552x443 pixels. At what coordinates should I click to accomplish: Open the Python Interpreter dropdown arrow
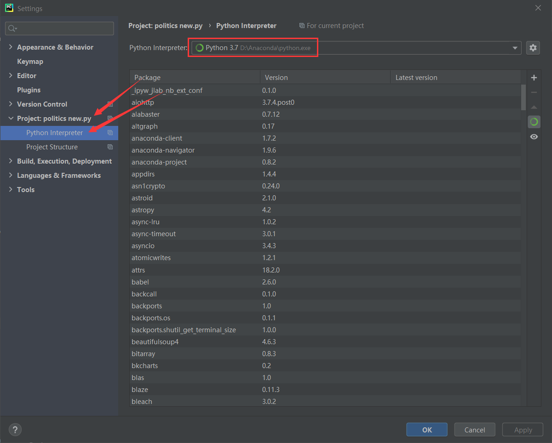pyautogui.click(x=515, y=48)
